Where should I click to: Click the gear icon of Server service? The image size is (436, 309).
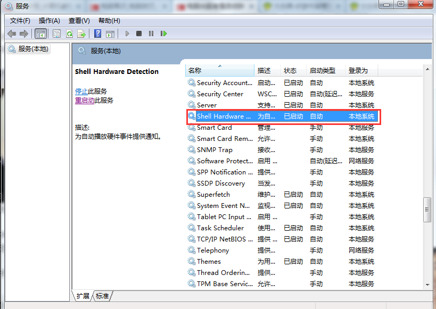point(191,105)
